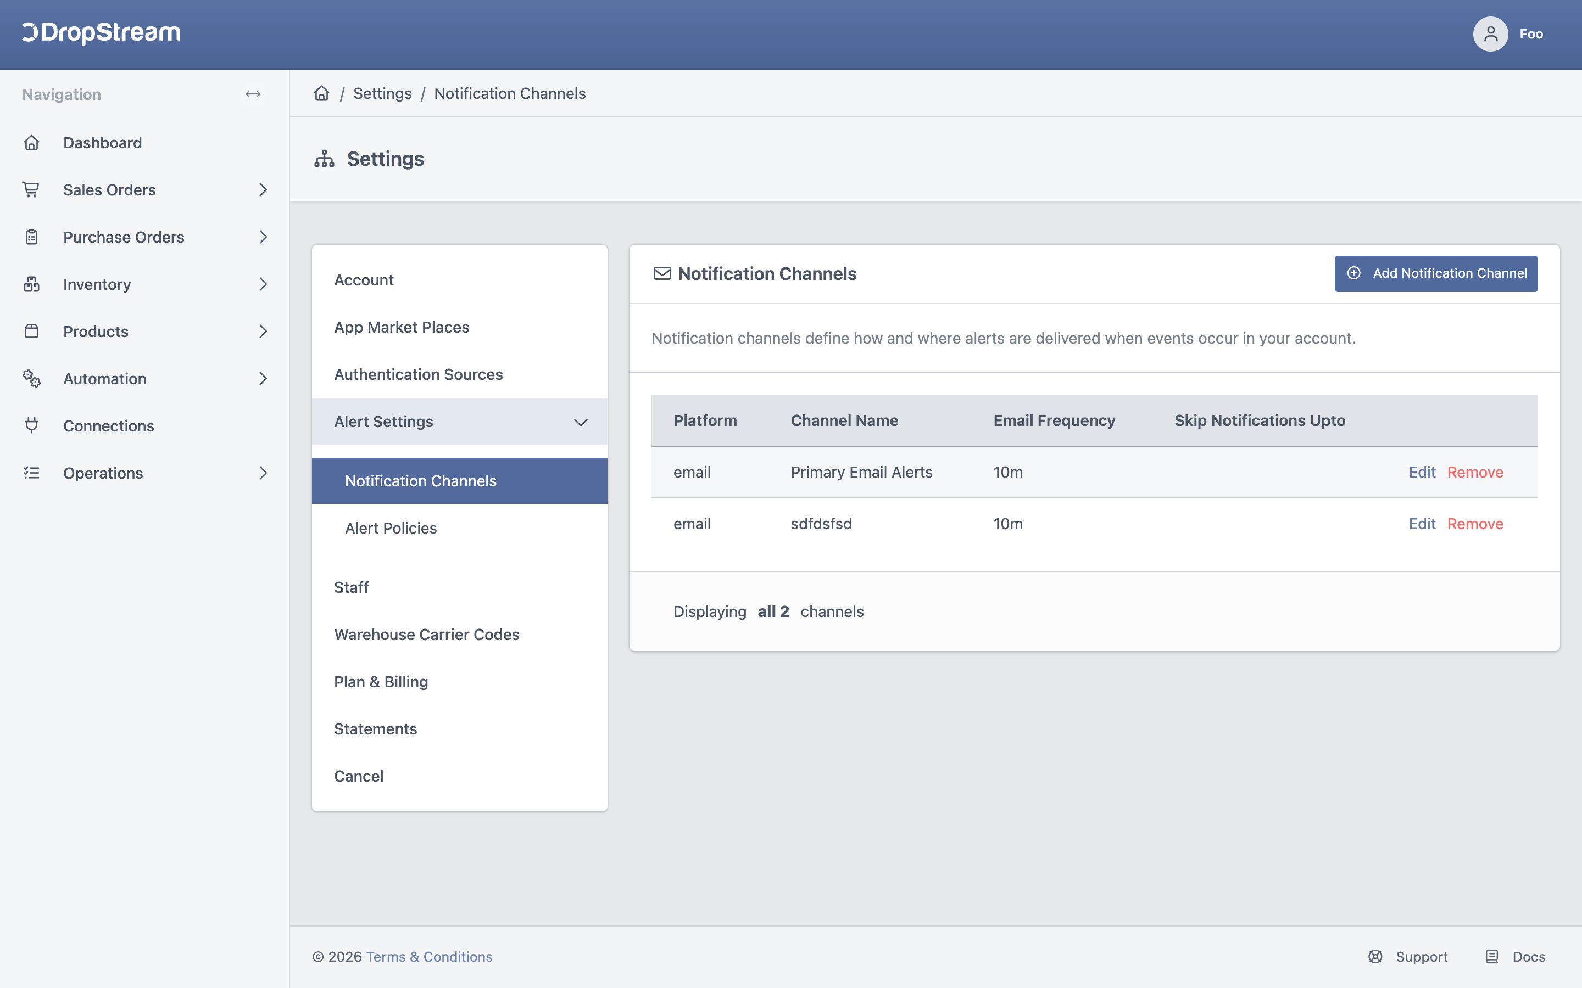The height and width of the screenshot is (988, 1582).
Task: Click the Products package icon
Action: (x=31, y=332)
